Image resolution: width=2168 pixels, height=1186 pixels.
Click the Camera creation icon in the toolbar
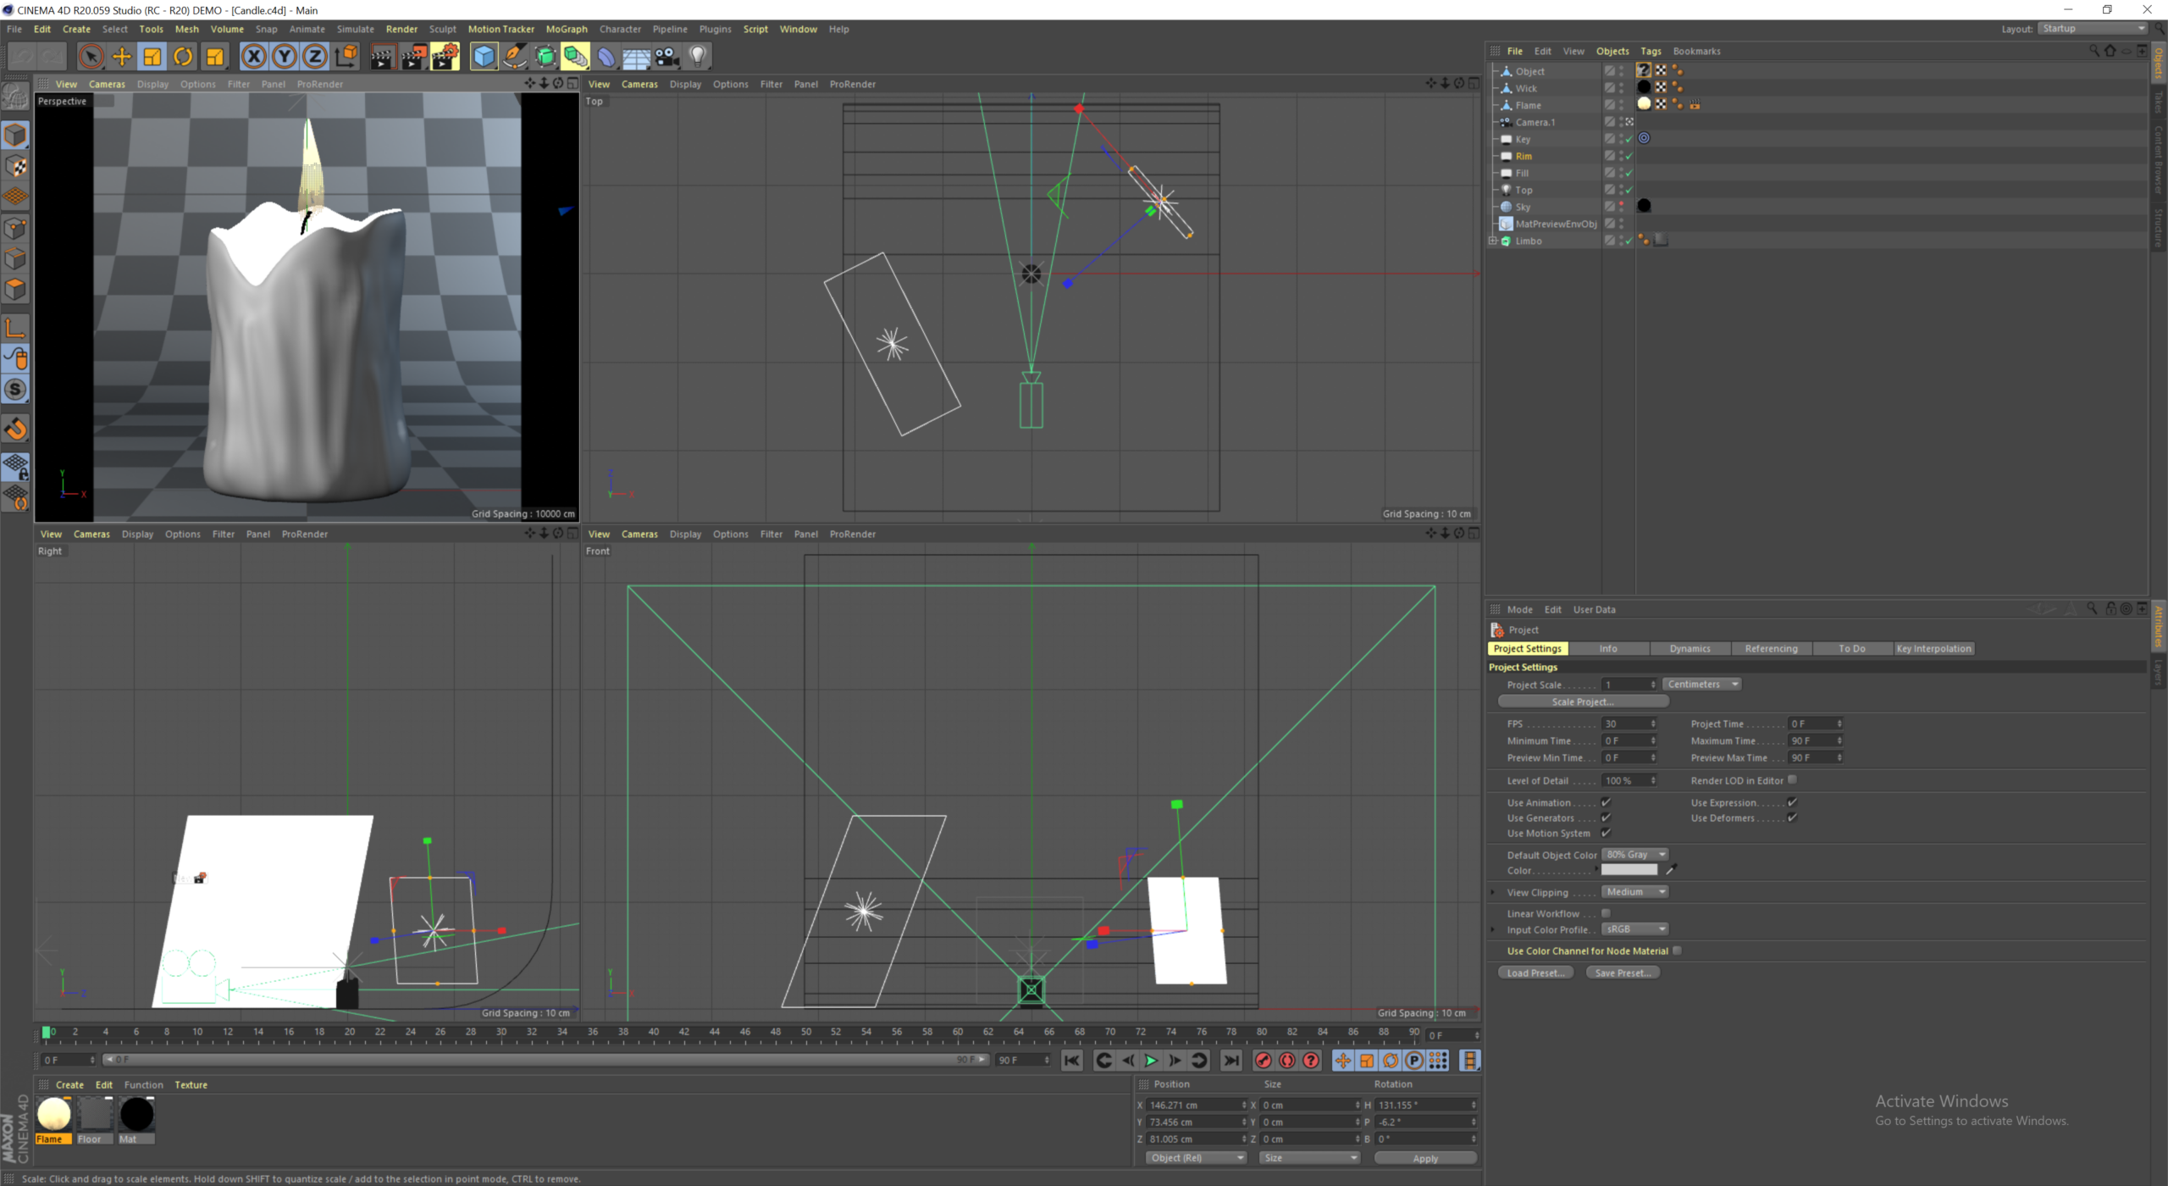click(x=666, y=56)
